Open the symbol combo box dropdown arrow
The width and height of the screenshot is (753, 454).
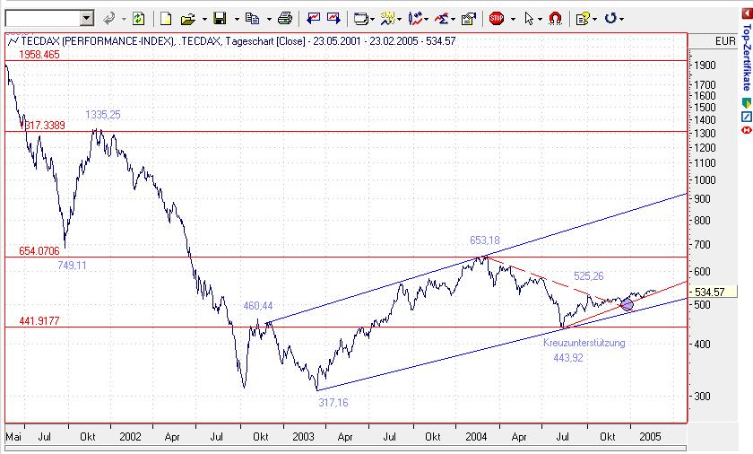86,19
